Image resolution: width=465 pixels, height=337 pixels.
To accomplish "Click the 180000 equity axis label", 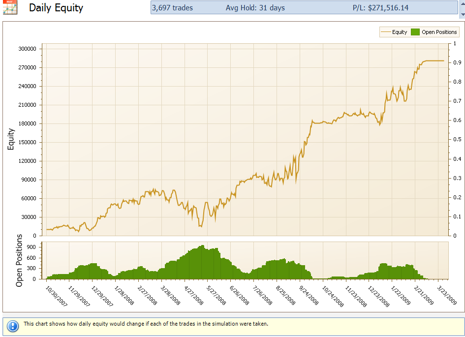I will point(27,123).
